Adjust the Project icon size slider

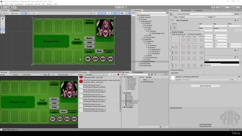(x=163, y=127)
